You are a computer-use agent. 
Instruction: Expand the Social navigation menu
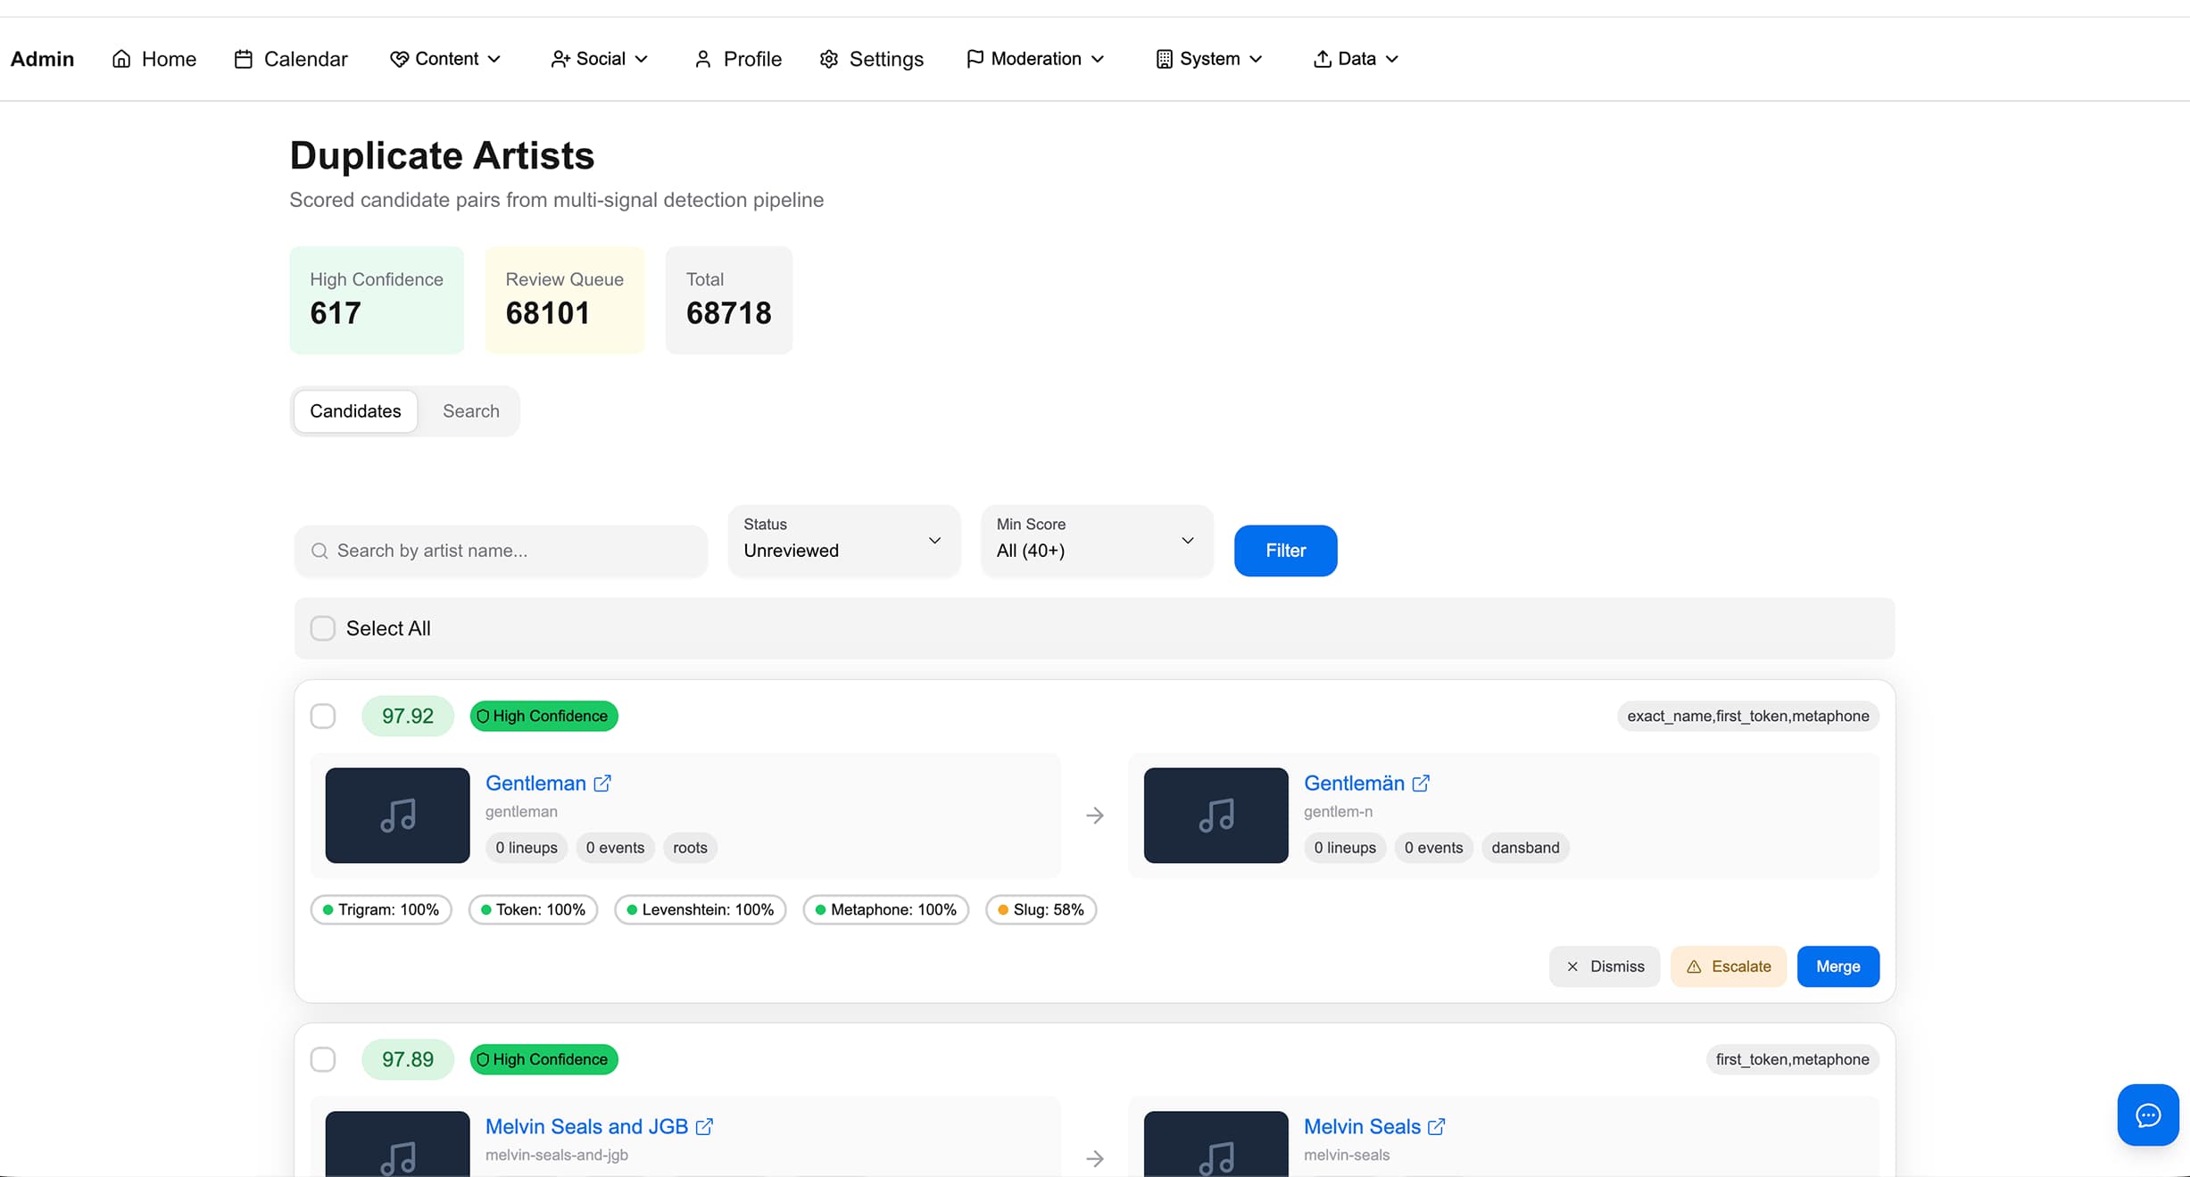pyautogui.click(x=599, y=58)
